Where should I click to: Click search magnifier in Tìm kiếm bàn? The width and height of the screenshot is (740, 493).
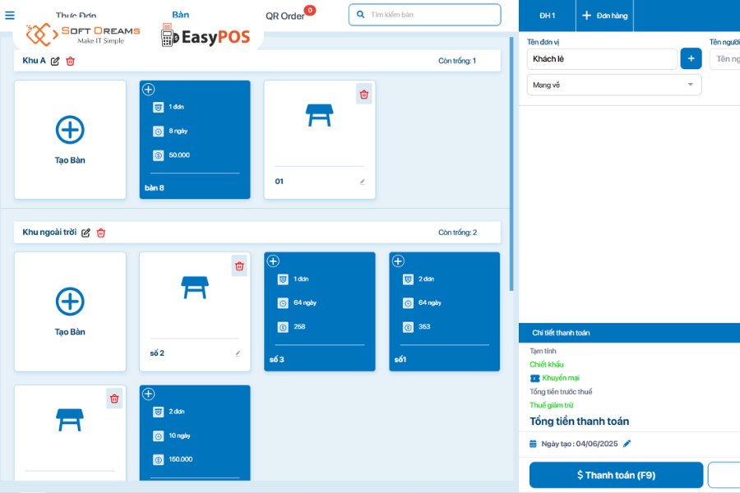[358, 14]
